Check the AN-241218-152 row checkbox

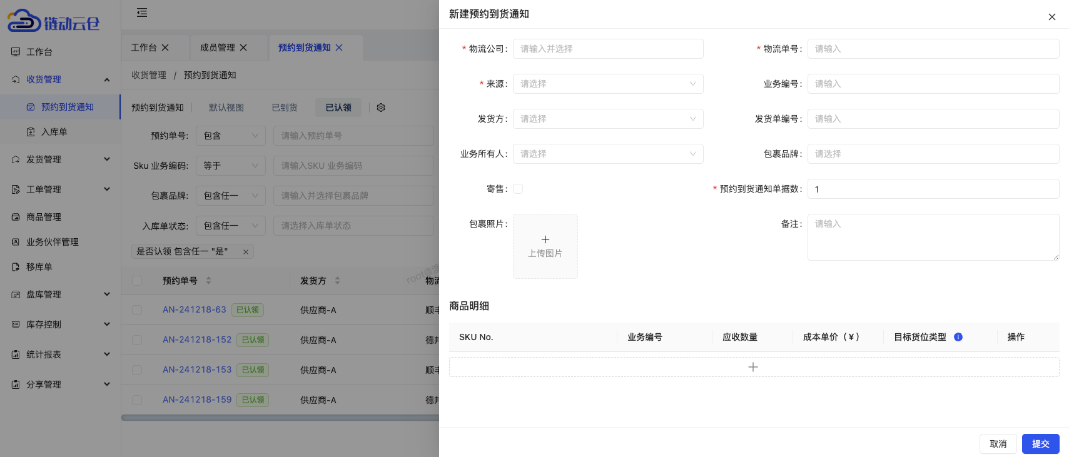click(137, 340)
